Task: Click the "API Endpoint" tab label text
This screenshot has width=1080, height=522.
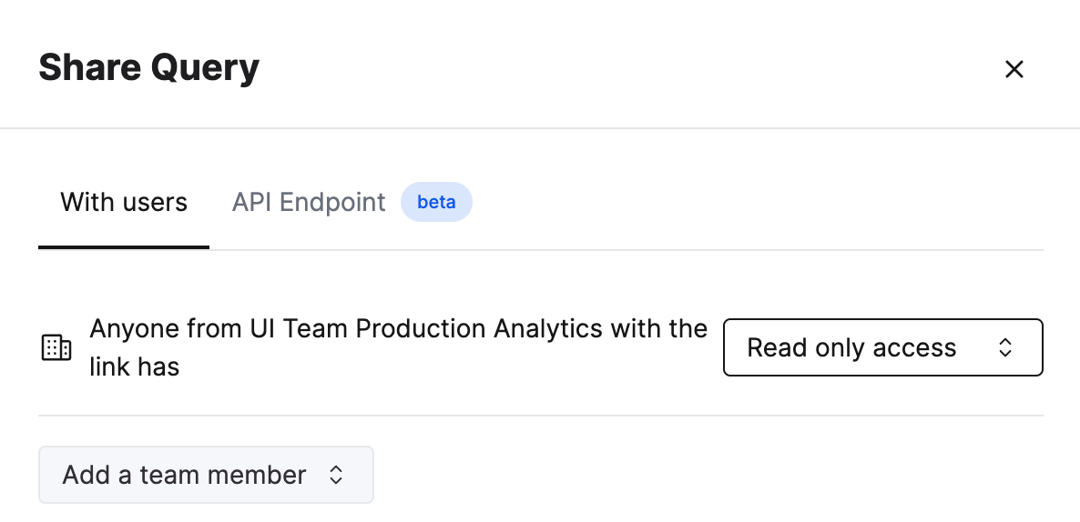Action: (309, 202)
